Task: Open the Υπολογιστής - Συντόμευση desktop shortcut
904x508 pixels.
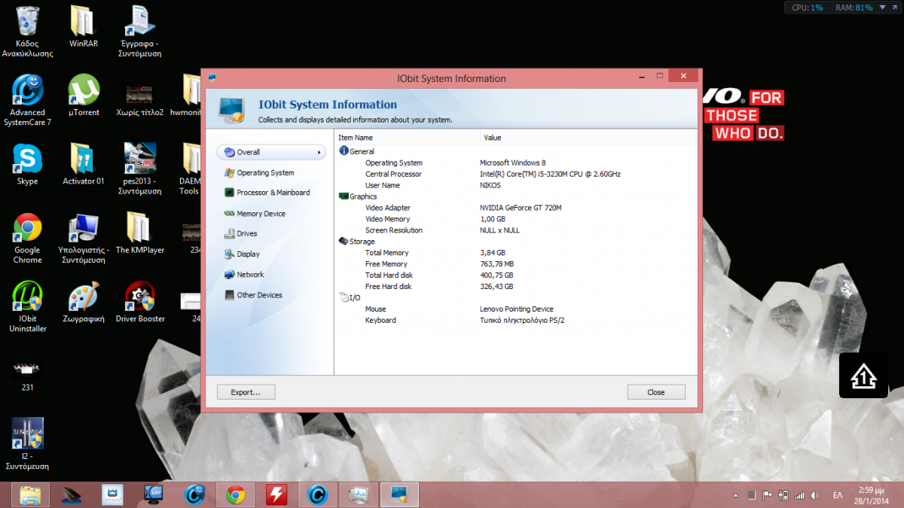Action: coord(84,238)
